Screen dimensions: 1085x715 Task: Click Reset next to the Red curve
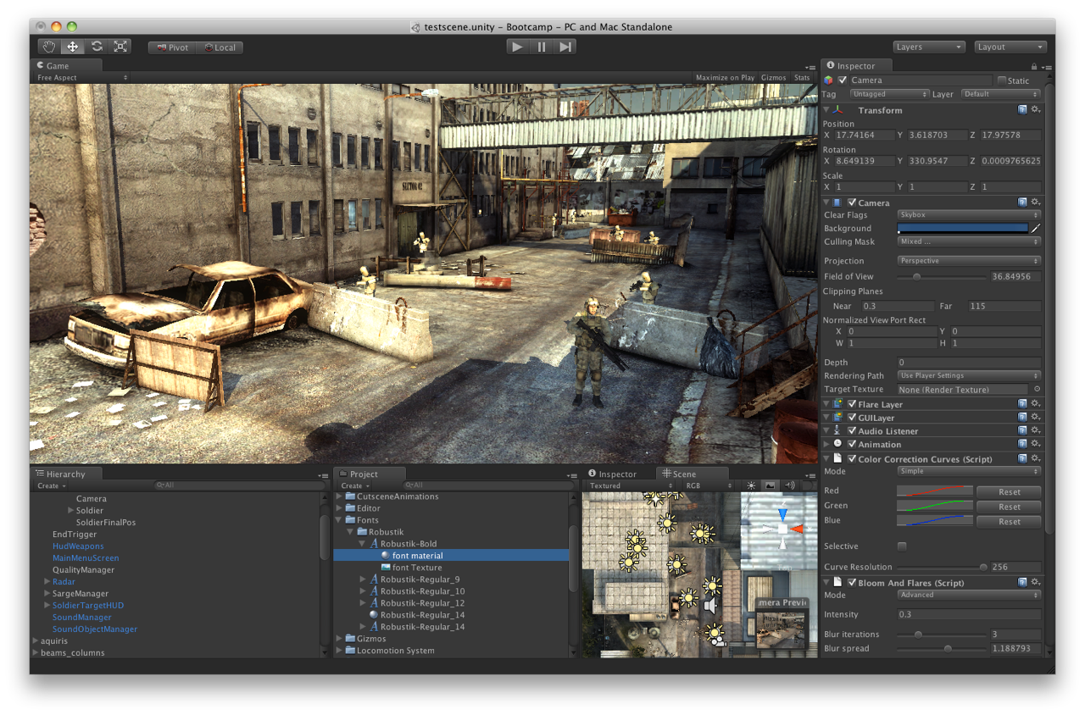tap(1009, 491)
